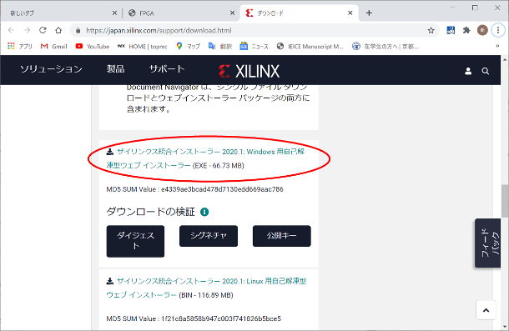Click the blue extension icon in toolbar

[451, 30]
